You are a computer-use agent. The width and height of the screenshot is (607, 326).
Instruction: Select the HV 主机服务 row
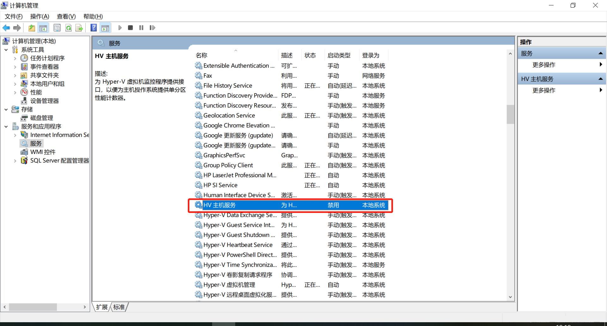(x=291, y=205)
